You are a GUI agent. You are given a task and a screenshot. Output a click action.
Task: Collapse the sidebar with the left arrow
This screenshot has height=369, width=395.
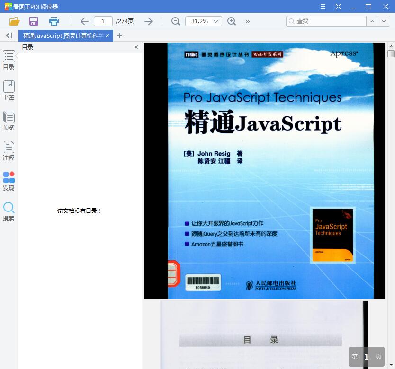coord(9,35)
